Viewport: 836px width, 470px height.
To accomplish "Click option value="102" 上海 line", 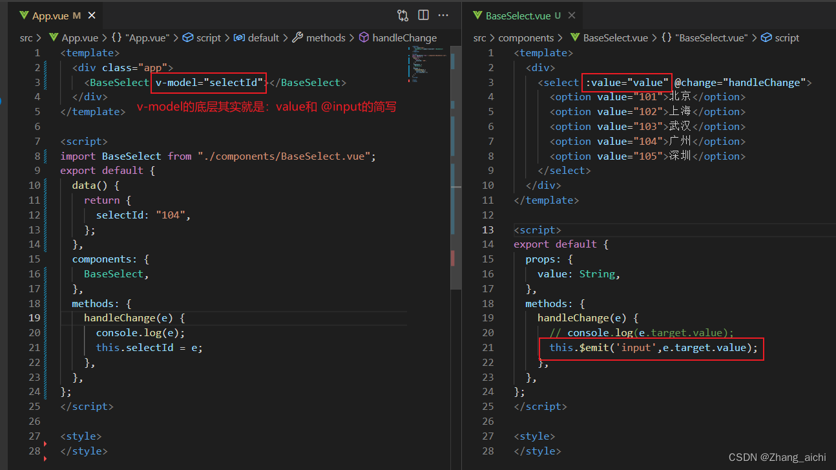I will (x=647, y=112).
